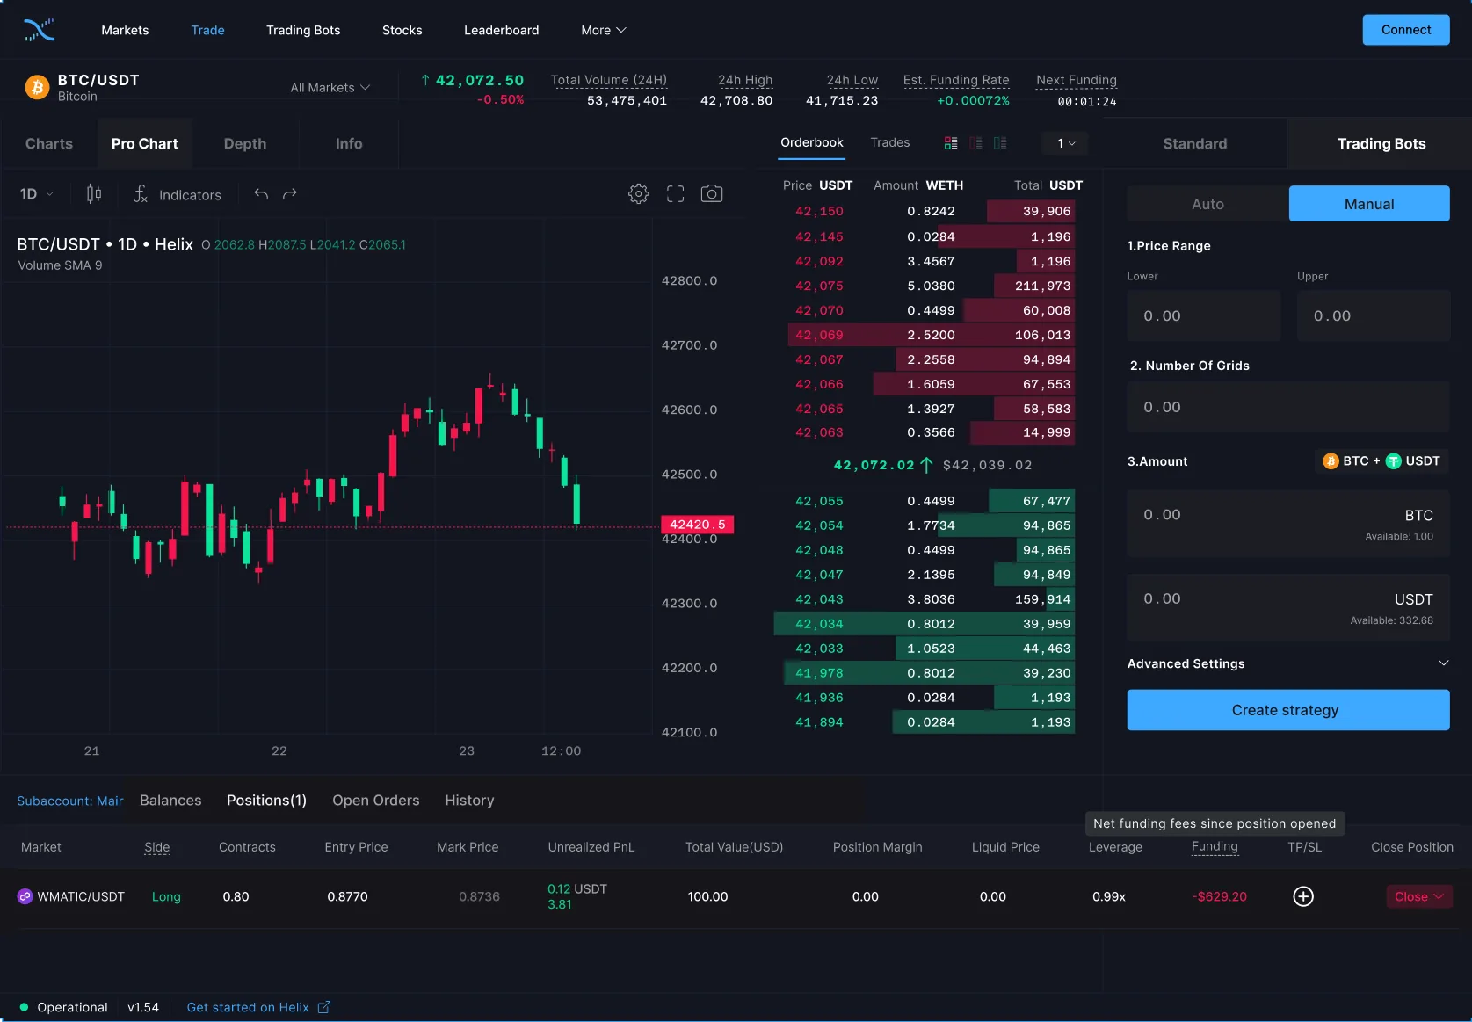
Task: Open Subaccount Main selector
Action: pyautogui.click(x=70, y=801)
